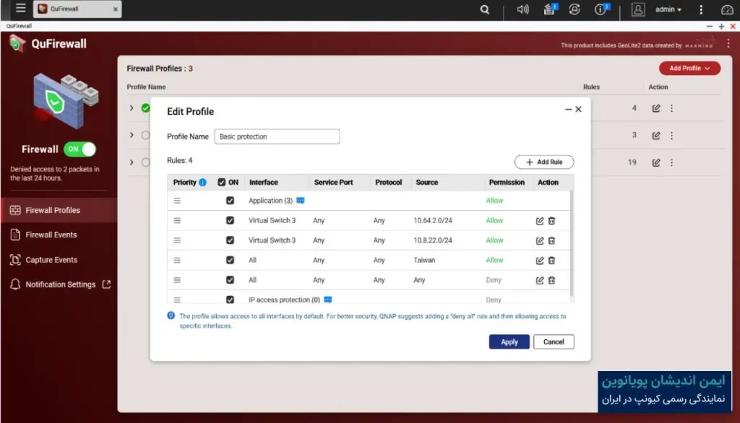This screenshot has width=740, height=423.
Task: Toggle the Firewall ON switch
Action: (x=79, y=149)
